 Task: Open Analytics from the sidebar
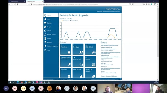(51, 42)
